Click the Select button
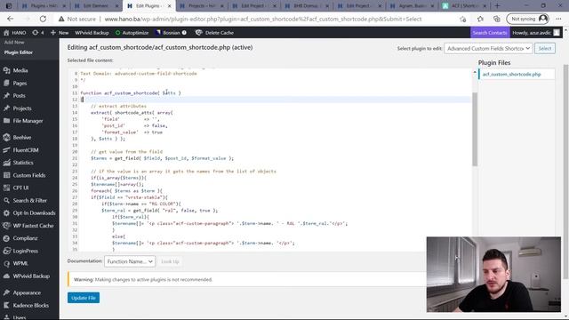569x320 pixels. coord(545,48)
